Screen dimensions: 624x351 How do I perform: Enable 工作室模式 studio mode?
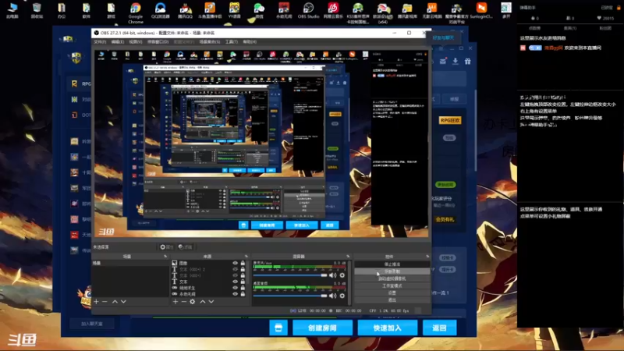pos(392,285)
